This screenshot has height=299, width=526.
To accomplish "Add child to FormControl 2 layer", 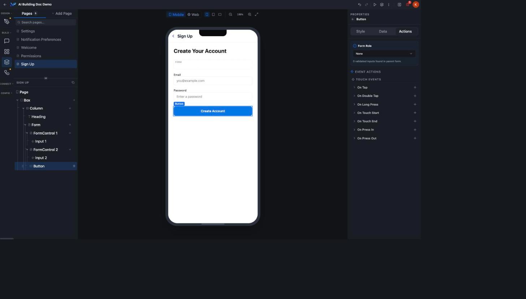I will [70, 150].
